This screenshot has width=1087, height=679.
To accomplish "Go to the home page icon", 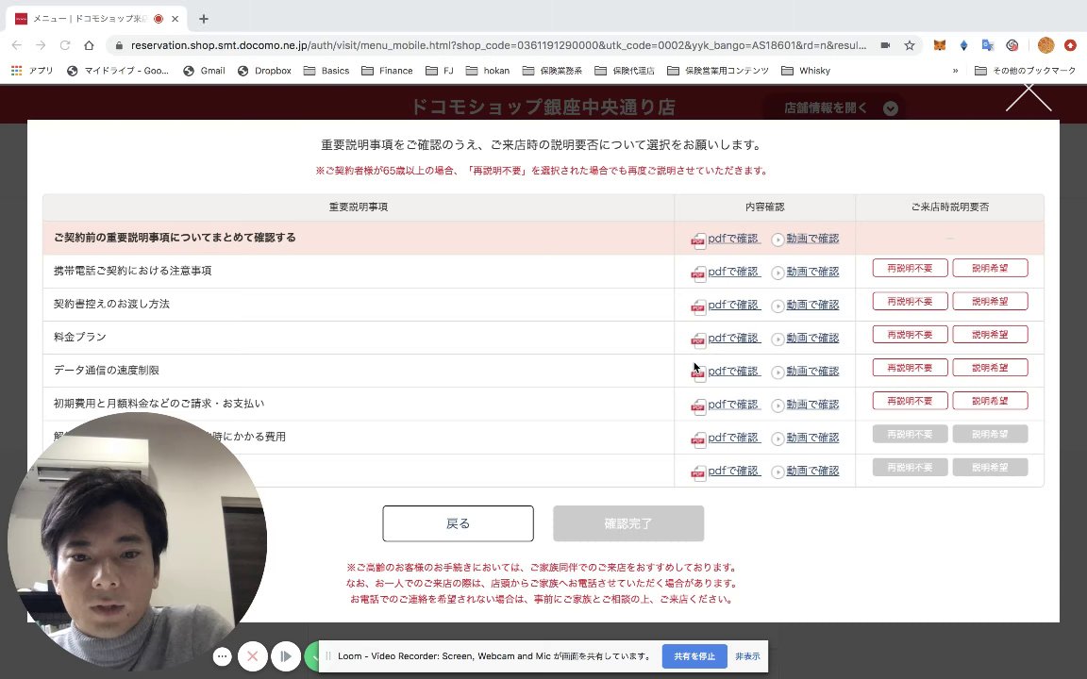I will (89, 45).
